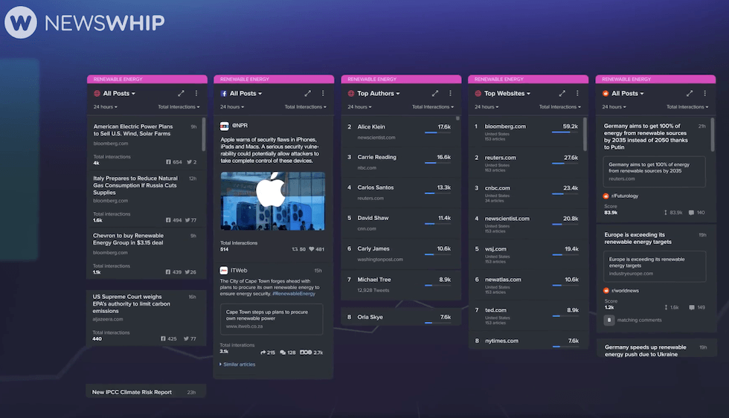Open Cape Town steps up plans link card
729x418 pixels.
[272, 319]
